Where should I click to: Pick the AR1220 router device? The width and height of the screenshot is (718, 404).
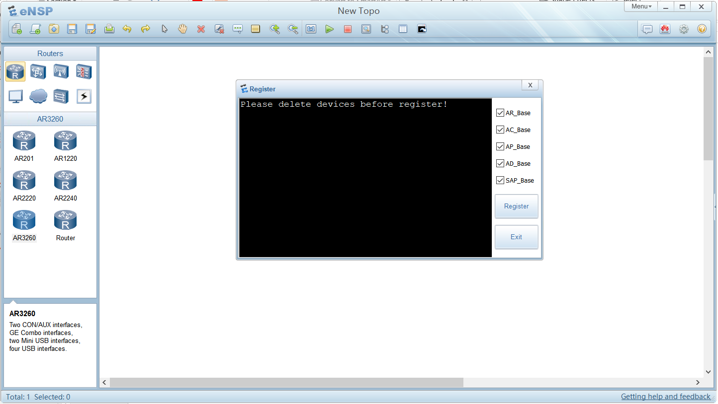click(x=65, y=146)
